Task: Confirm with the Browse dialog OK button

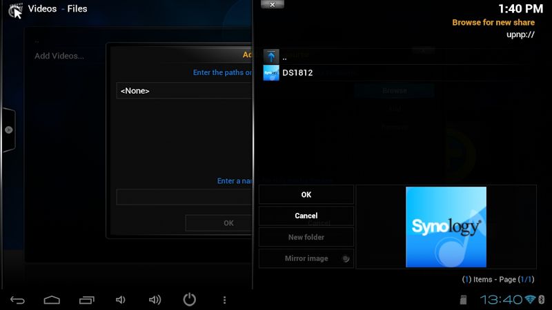Action: (306, 194)
